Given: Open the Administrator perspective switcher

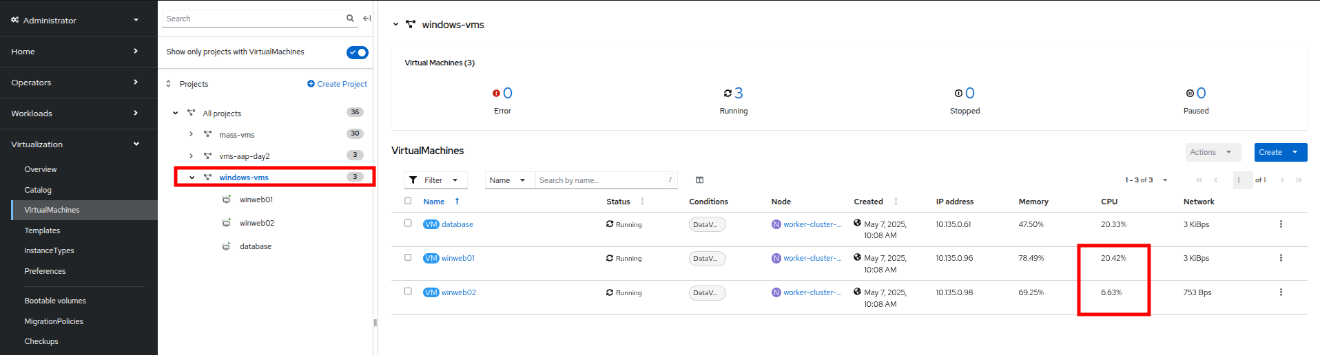Looking at the screenshot, I should click(74, 20).
